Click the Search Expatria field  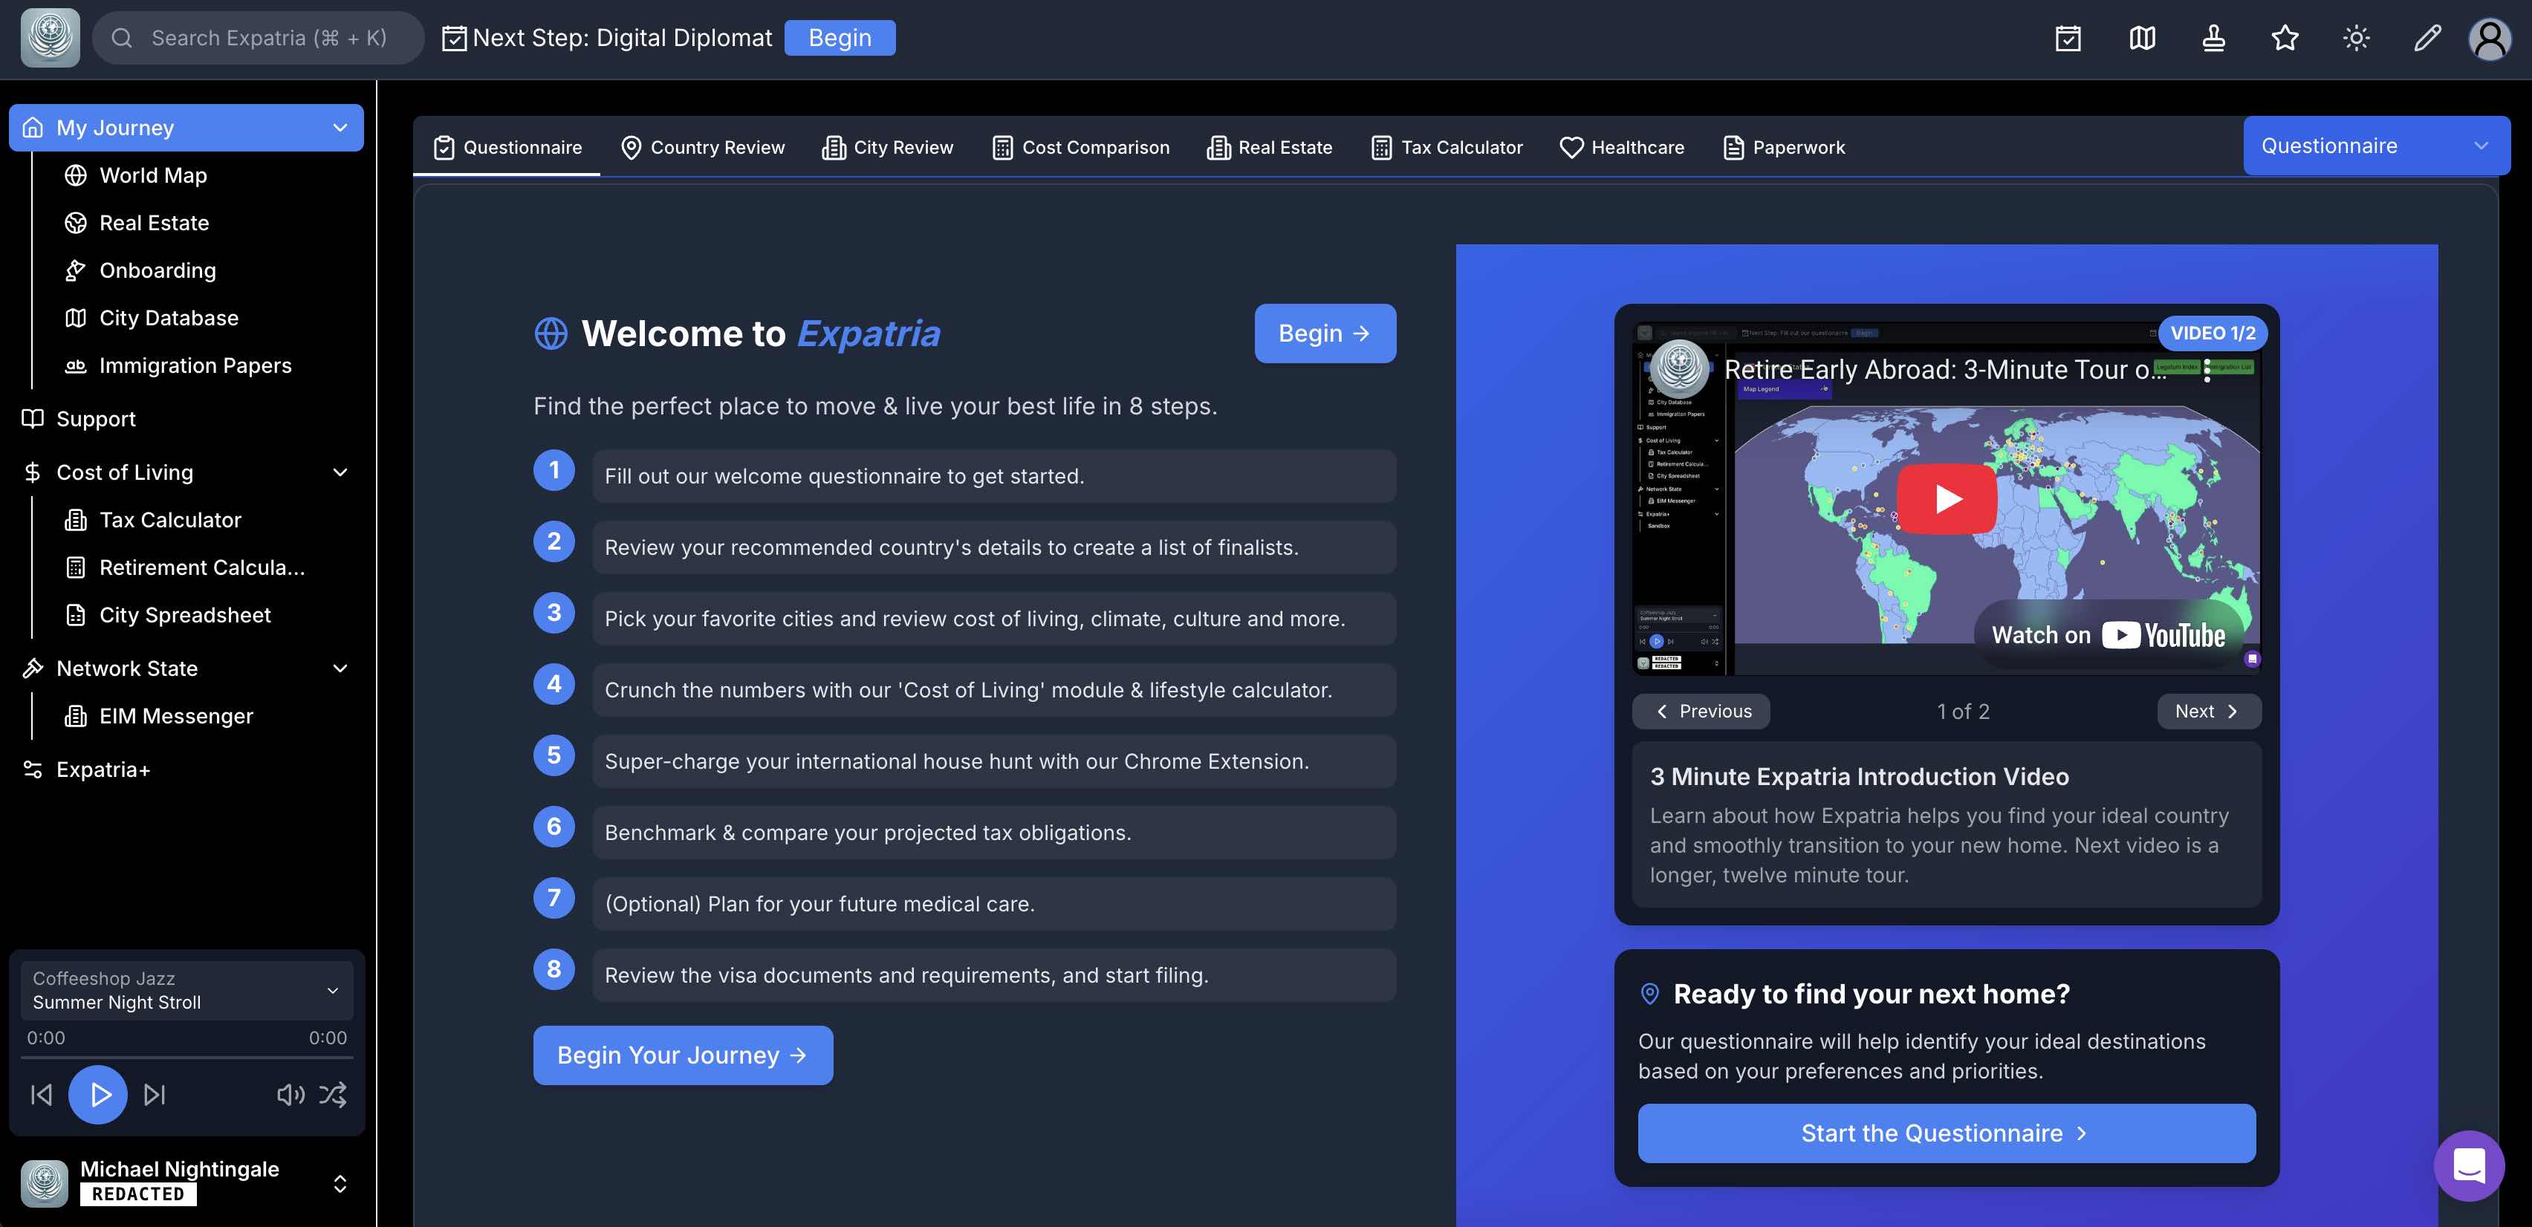click(259, 39)
